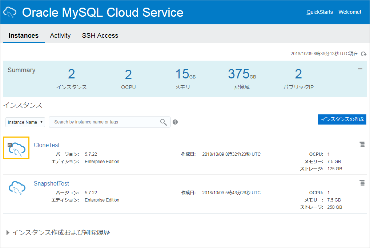370x248 pixels.
Task: Click the CloneTest Enterprise Edition text
Action: [102, 162]
